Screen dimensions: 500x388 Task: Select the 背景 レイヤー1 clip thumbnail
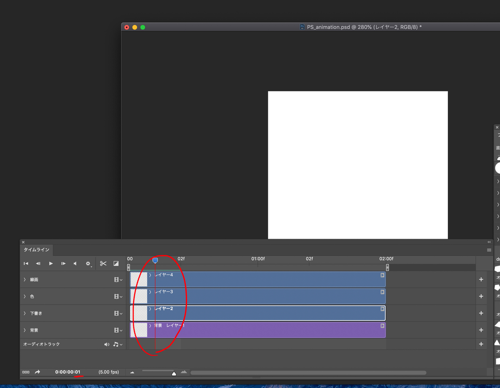[x=139, y=330]
